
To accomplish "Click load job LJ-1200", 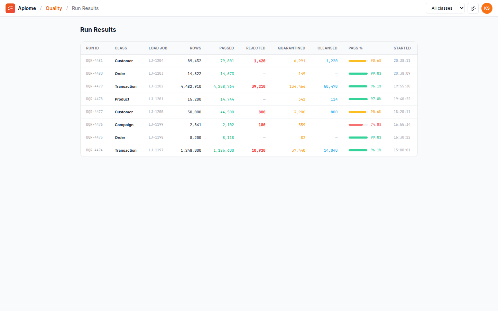I will [156, 112].
